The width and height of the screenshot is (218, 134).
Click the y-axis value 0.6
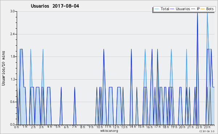pos(12,102)
